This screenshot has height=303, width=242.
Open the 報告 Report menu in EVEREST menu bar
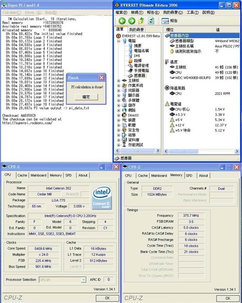pos(153,13)
